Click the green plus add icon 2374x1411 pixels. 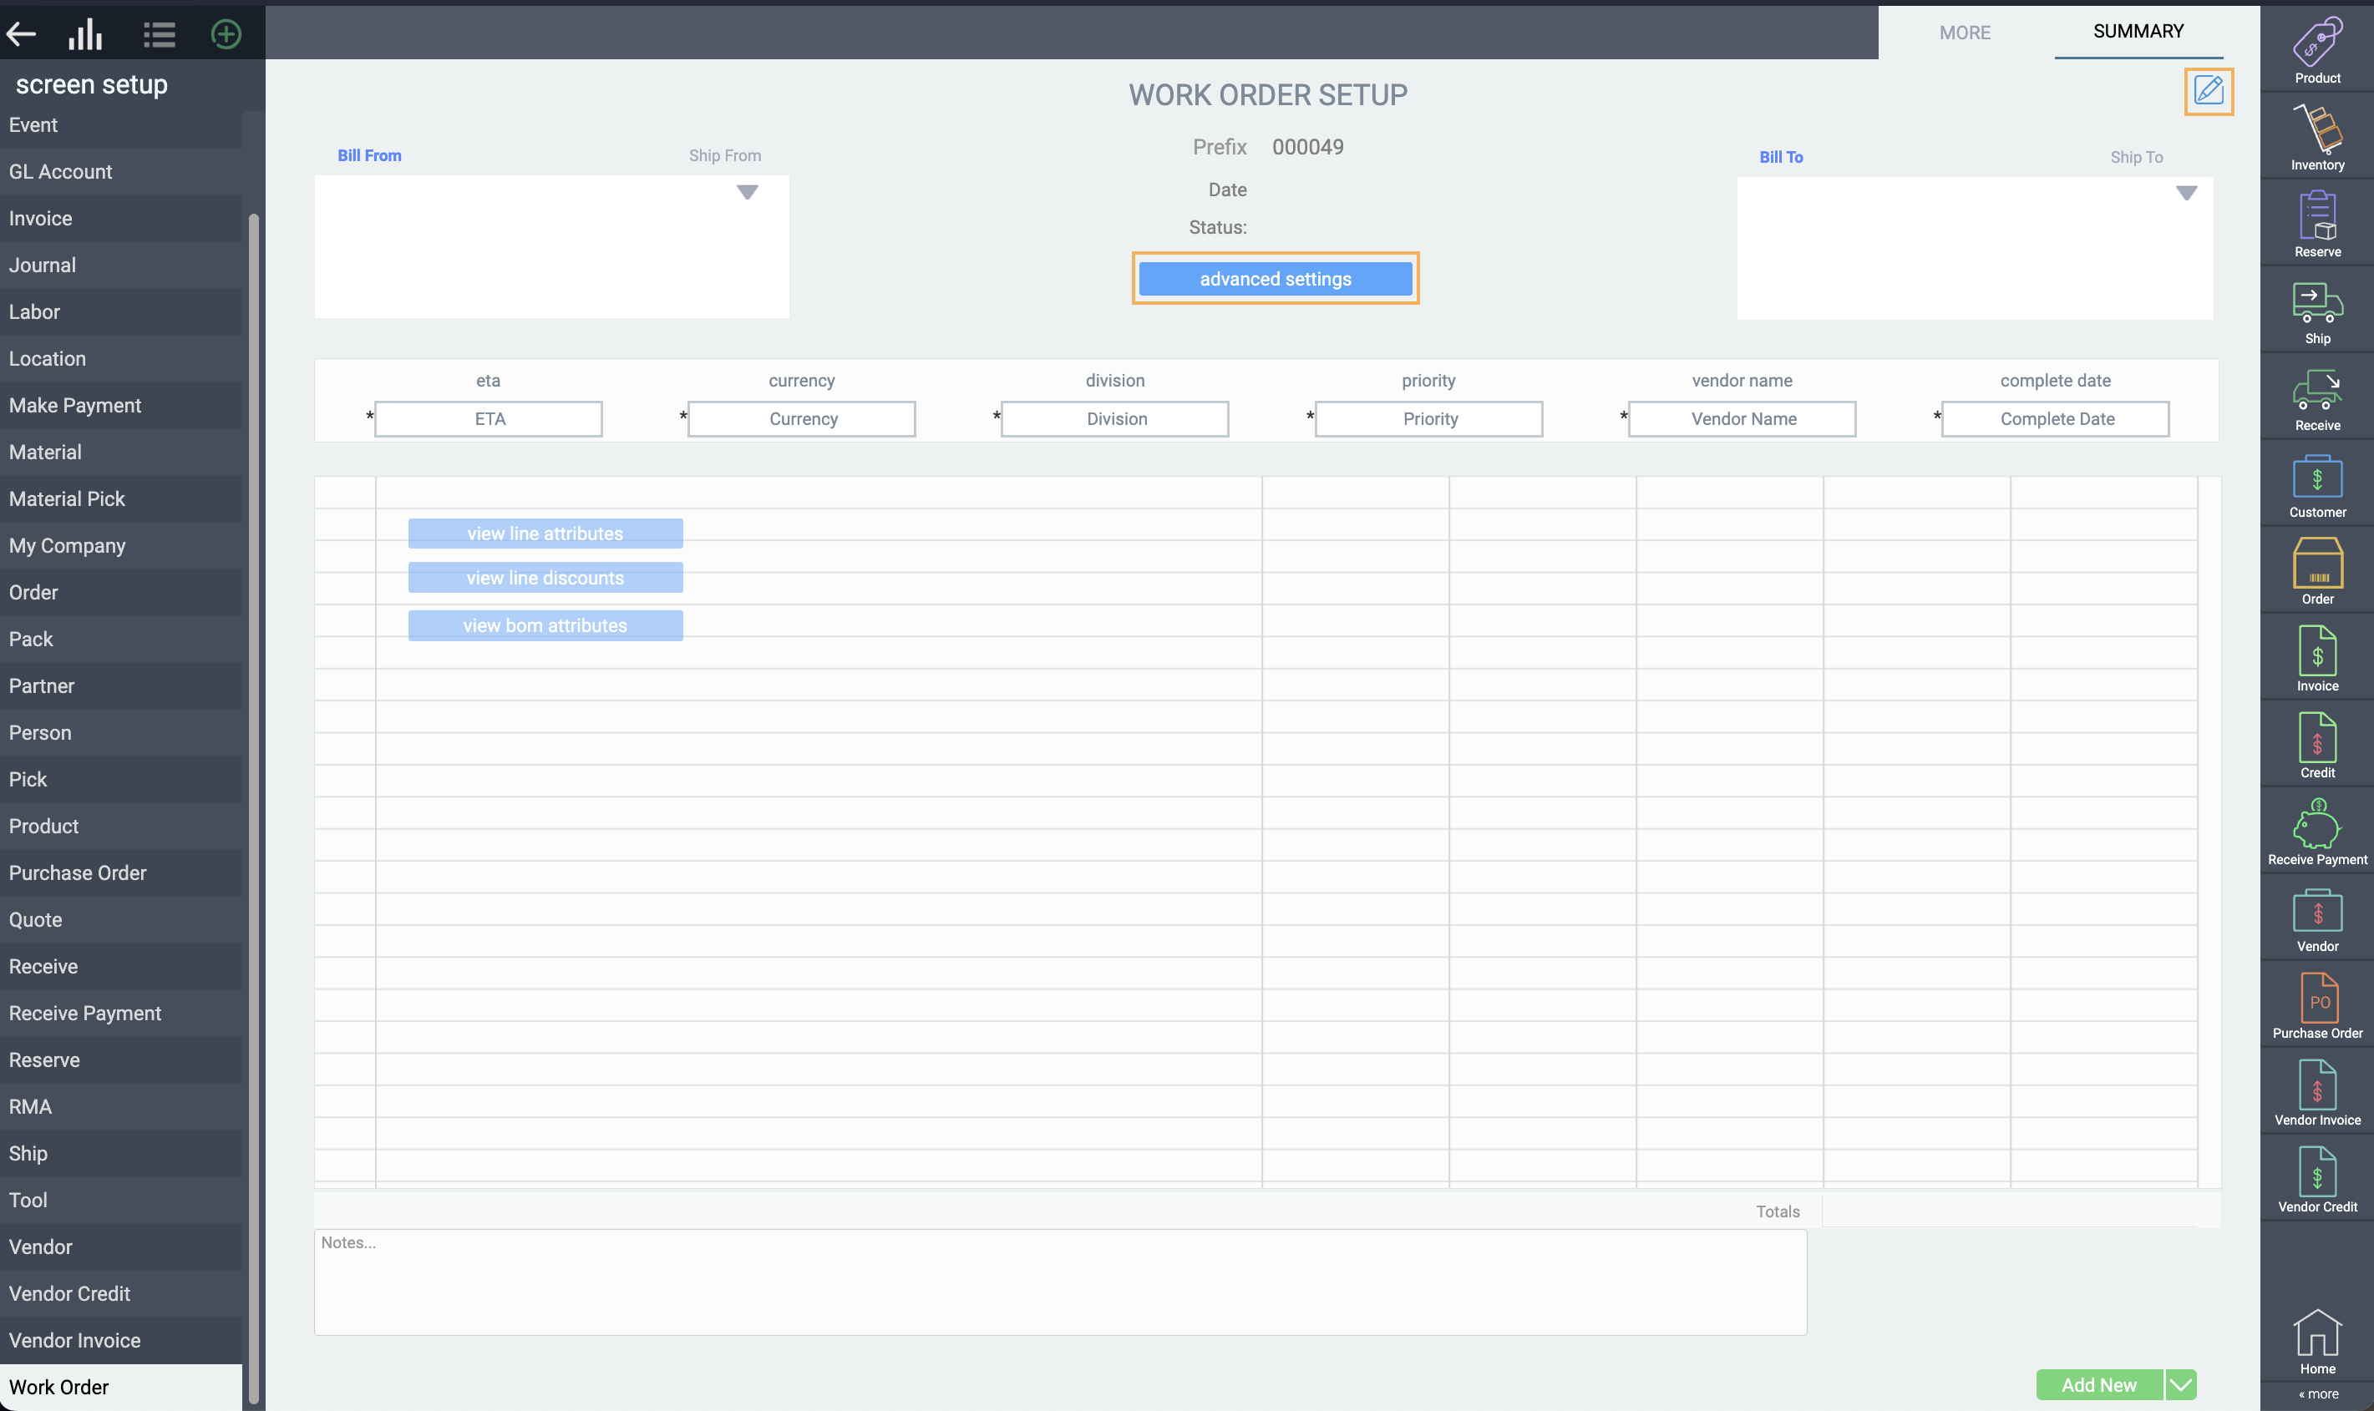226,34
